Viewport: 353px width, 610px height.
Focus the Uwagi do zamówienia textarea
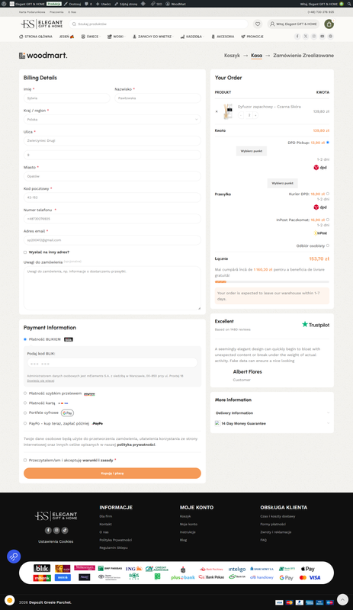(x=112, y=288)
